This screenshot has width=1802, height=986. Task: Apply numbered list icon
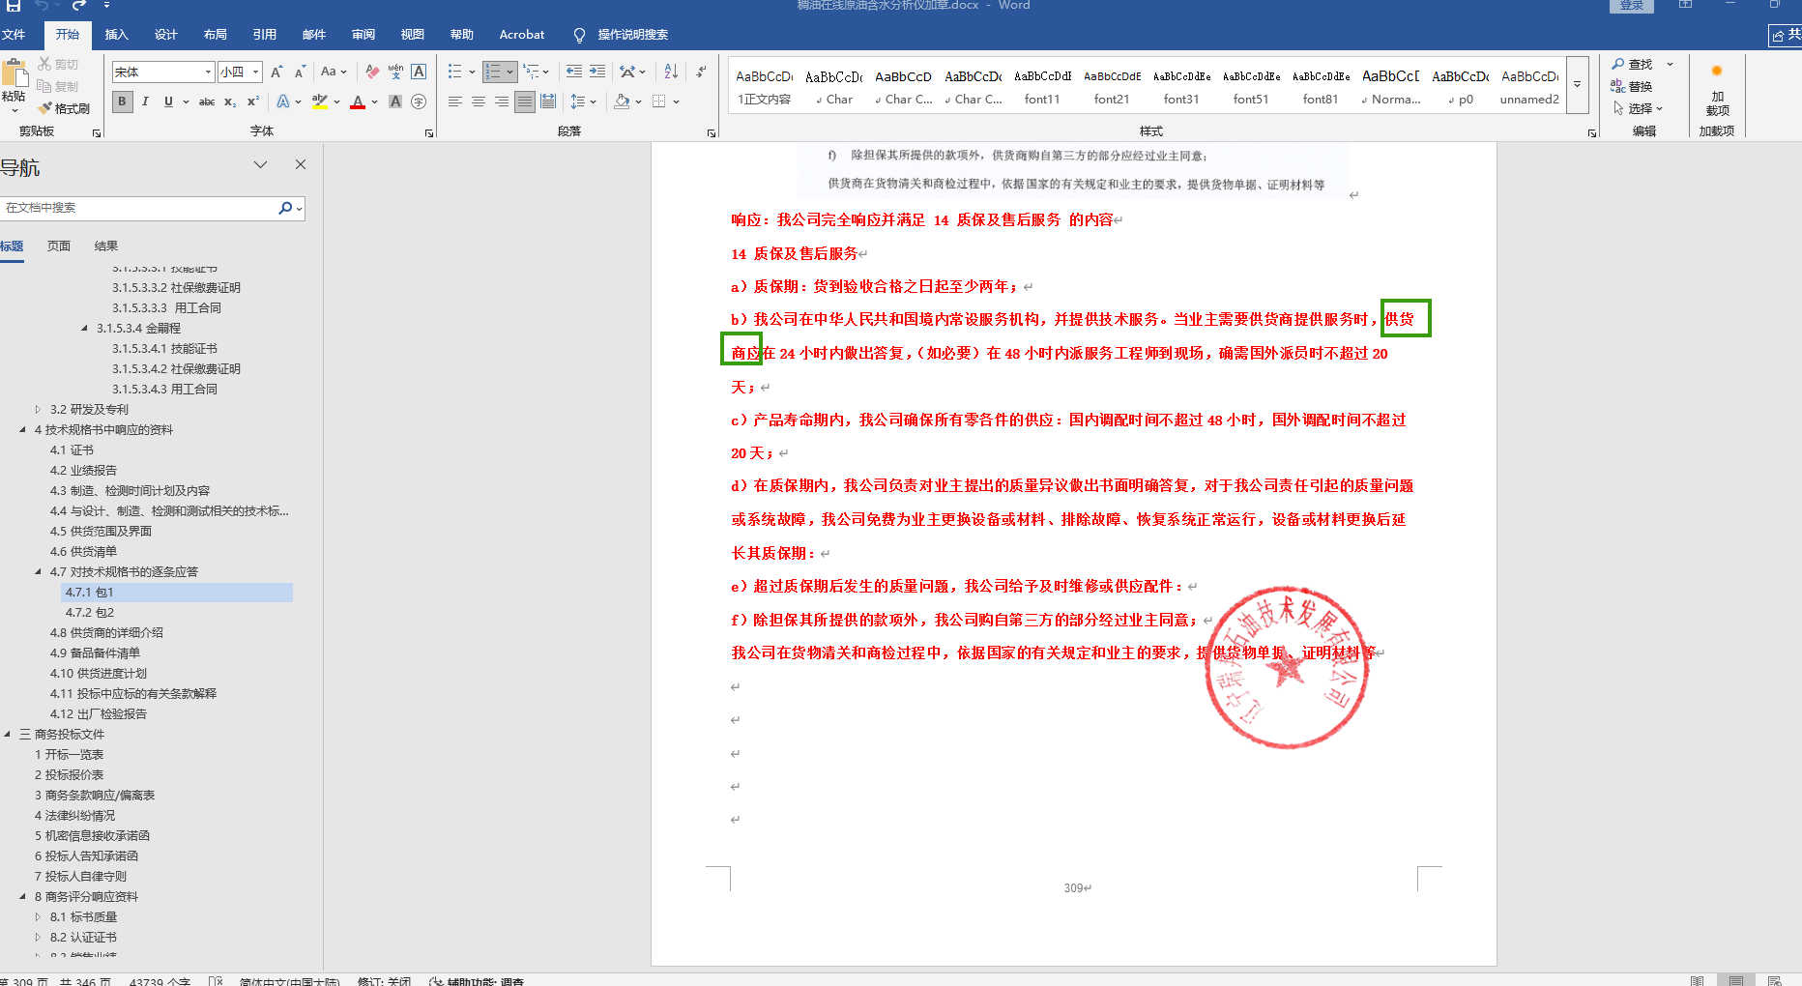click(x=493, y=72)
